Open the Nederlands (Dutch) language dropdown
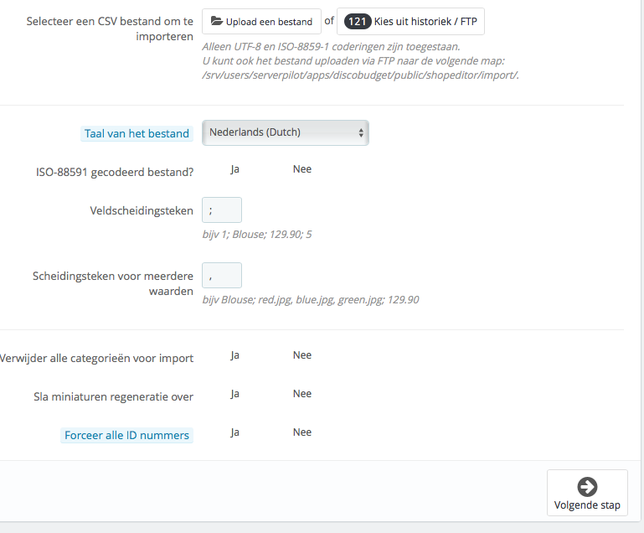 click(285, 132)
